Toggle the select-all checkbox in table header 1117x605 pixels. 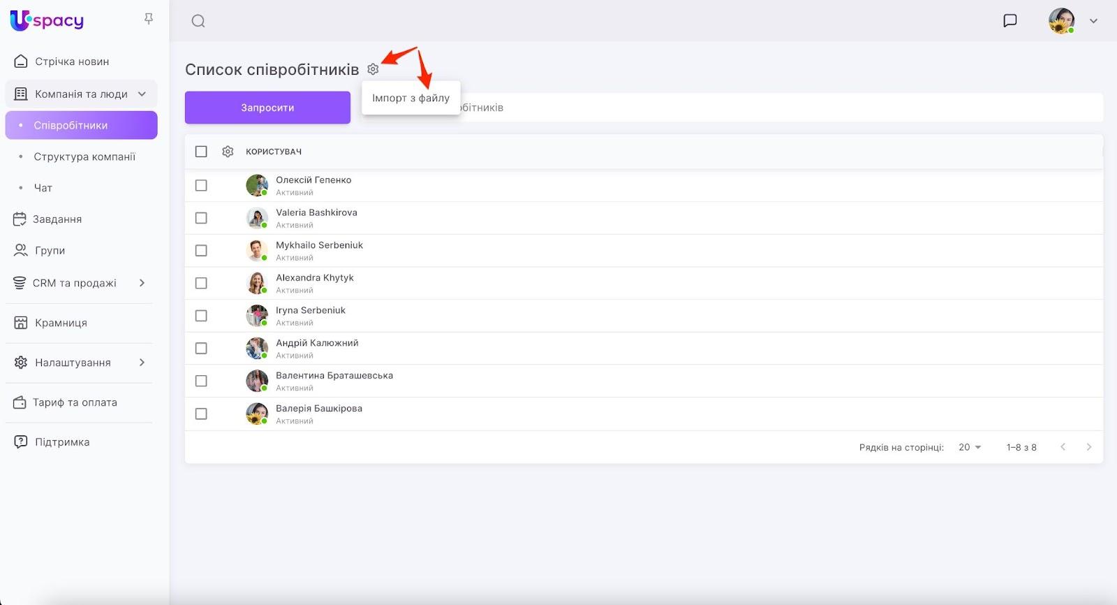tap(201, 152)
